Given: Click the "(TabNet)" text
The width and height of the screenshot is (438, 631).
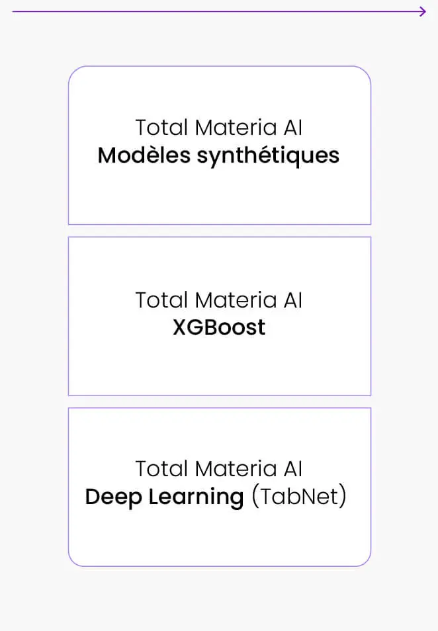Looking at the screenshot, I should click(x=299, y=497).
